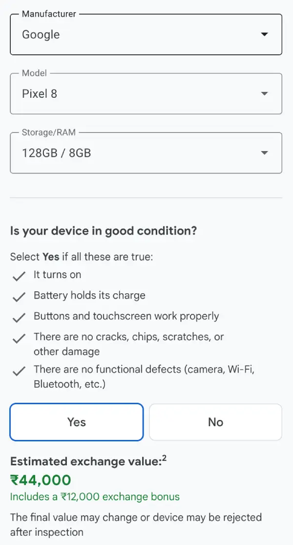
Task: Click the ₹12,000 exchange bonus text
Action: point(95,497)
